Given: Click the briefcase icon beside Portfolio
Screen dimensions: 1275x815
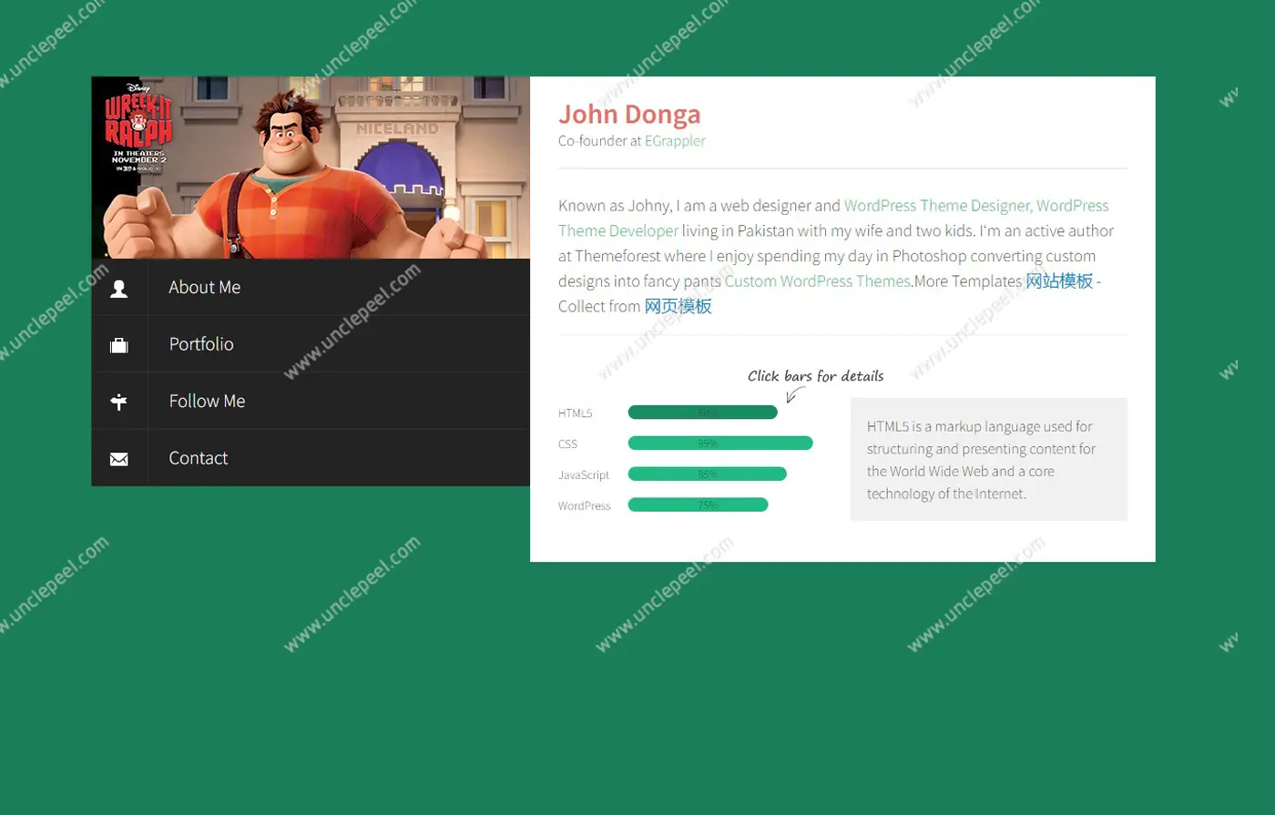Looking at the screenshot, I should 119,345.
